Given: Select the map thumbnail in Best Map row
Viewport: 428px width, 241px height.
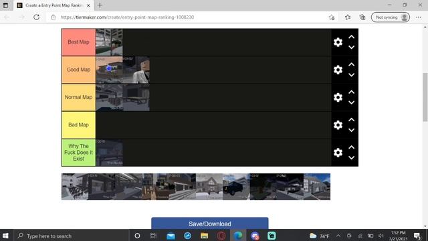Looking at the screenshot, I should pos(109,42).
